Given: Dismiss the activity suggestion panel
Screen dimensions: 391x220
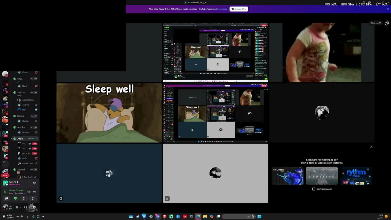Looking at the screenshot, I should coord(371,147).
